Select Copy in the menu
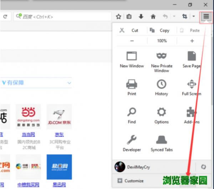The image size is (214, 189). pos(160,30)
